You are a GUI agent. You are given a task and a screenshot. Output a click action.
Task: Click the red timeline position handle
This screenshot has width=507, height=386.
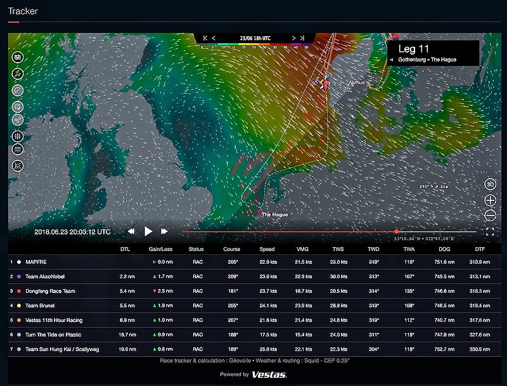click(397, 231)
